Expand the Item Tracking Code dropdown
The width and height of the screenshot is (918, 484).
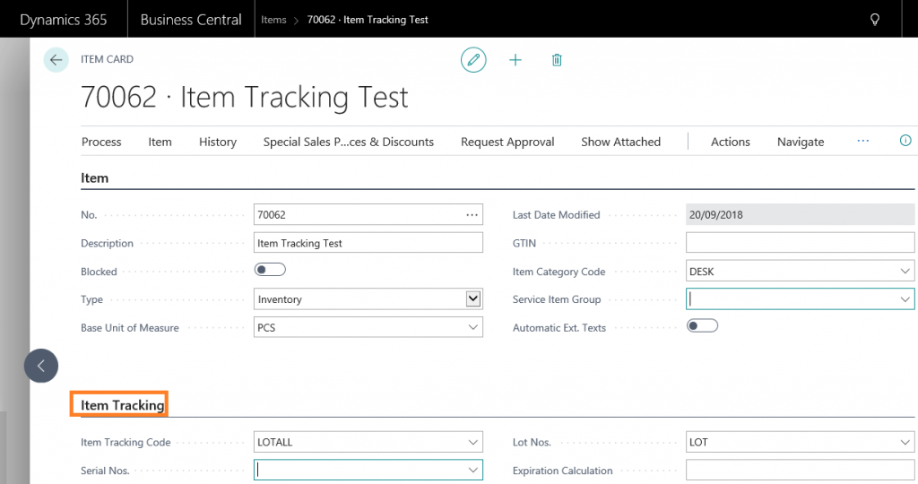472,442
